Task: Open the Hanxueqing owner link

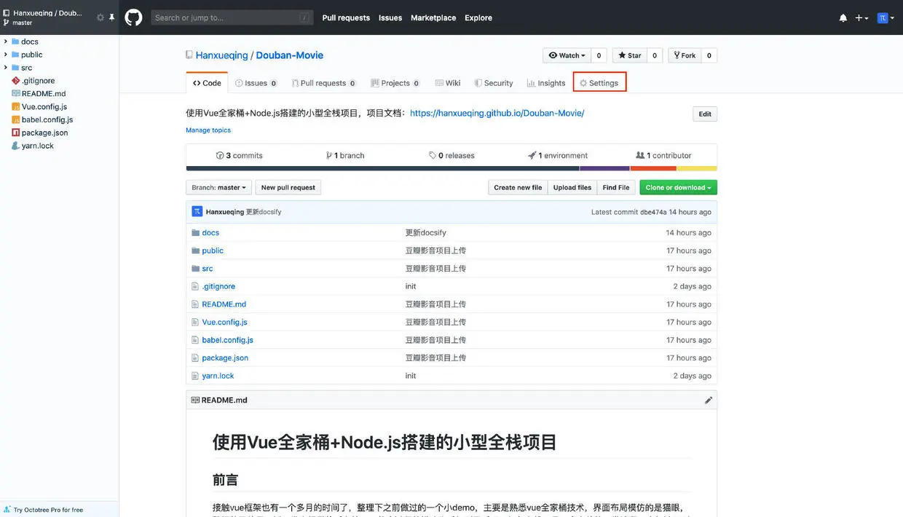Action: click(222, 55)
